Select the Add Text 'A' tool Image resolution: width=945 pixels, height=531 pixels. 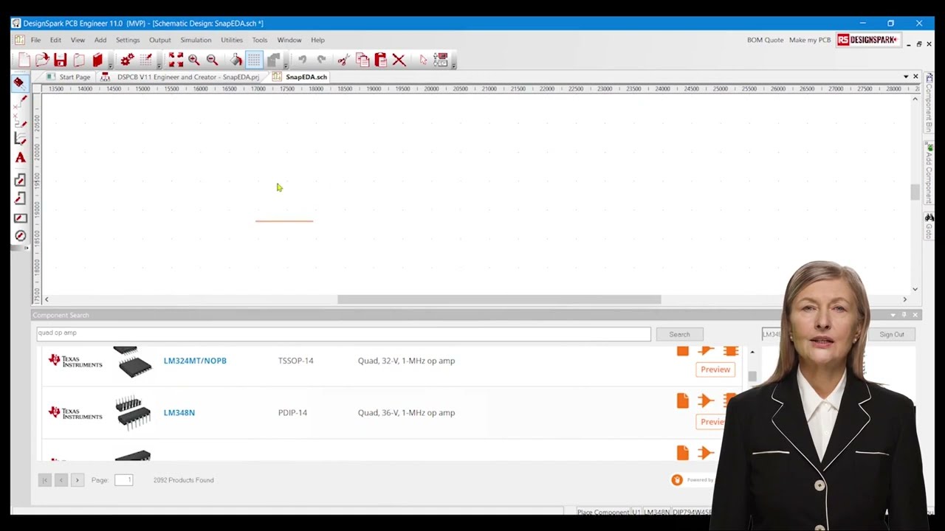pyautogui.click(x=20, y=158)
